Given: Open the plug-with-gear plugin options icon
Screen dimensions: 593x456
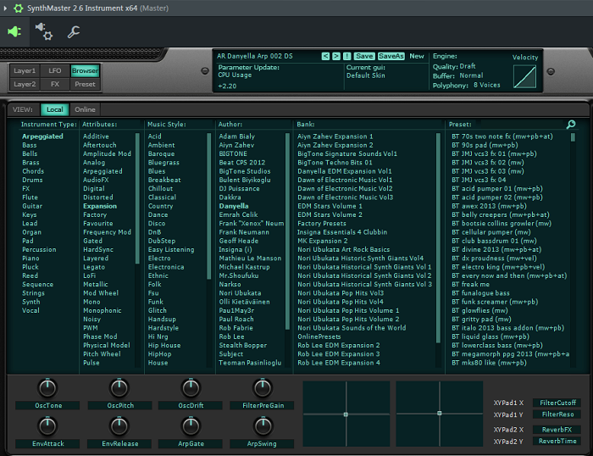Looking at the screenshot, I should pos(44,32).
